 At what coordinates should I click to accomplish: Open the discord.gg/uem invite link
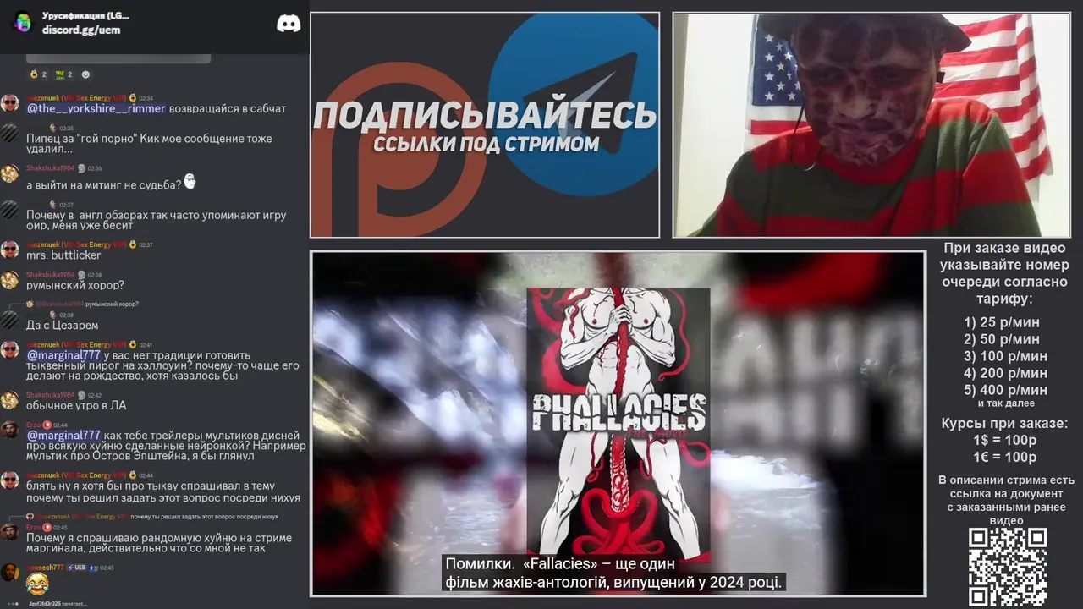[x=81, y=30]
